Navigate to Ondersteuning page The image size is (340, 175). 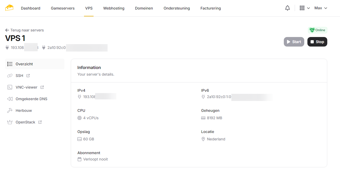[x=177, y=8]
